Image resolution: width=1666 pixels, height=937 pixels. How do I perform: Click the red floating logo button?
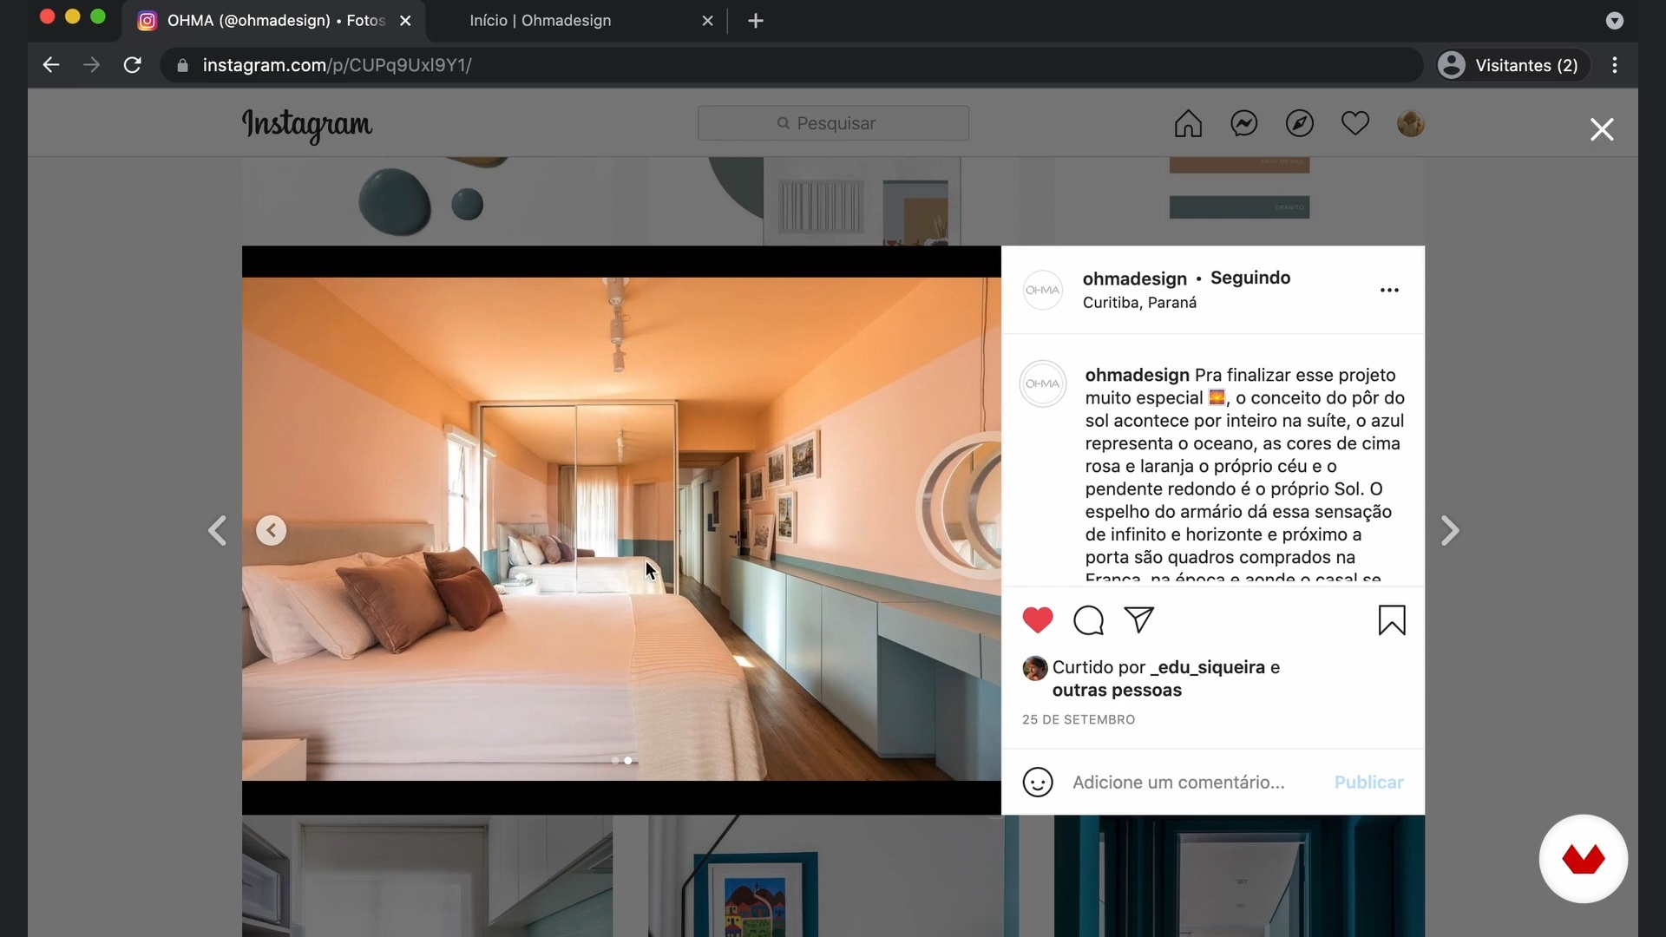click(x=1583, y=859)
